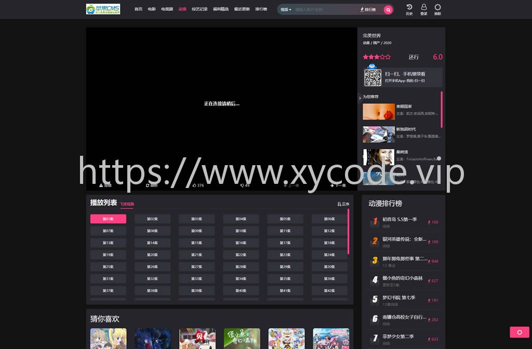The height and width of the screenshot is (349, 532).
Task: Click the first rating star
Action: coord(366,57)
